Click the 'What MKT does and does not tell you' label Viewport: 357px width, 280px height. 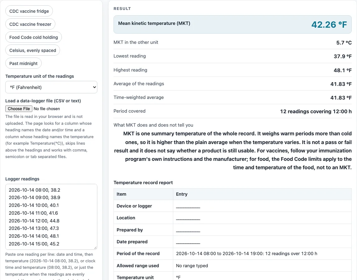[x=153, y=125]
